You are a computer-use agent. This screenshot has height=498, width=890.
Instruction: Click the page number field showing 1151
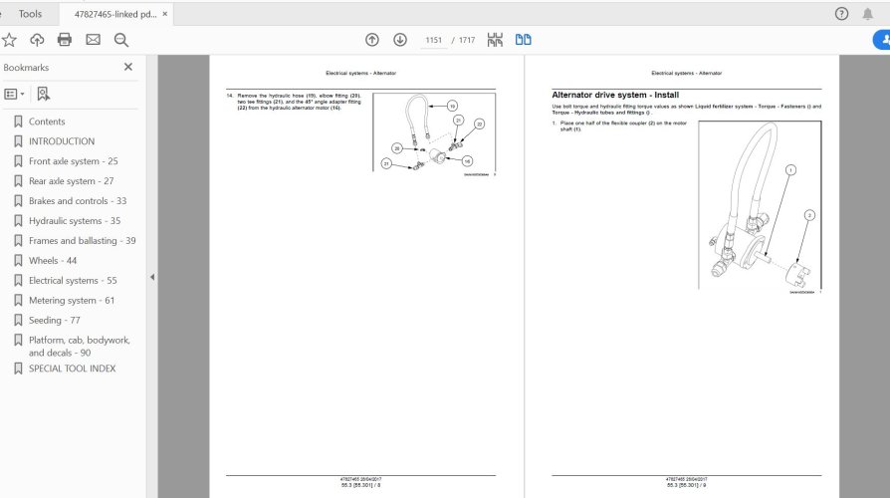(434, 40)
